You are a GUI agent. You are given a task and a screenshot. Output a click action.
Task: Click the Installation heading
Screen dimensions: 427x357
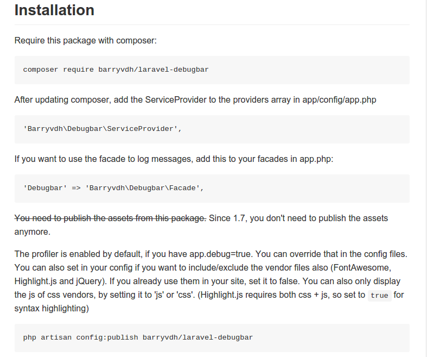coord(54,10)
